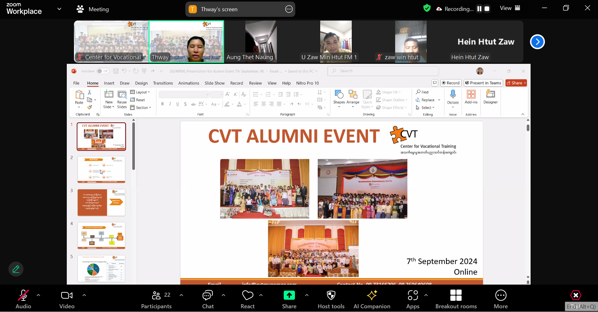Open Host tools shield icon

331,295
